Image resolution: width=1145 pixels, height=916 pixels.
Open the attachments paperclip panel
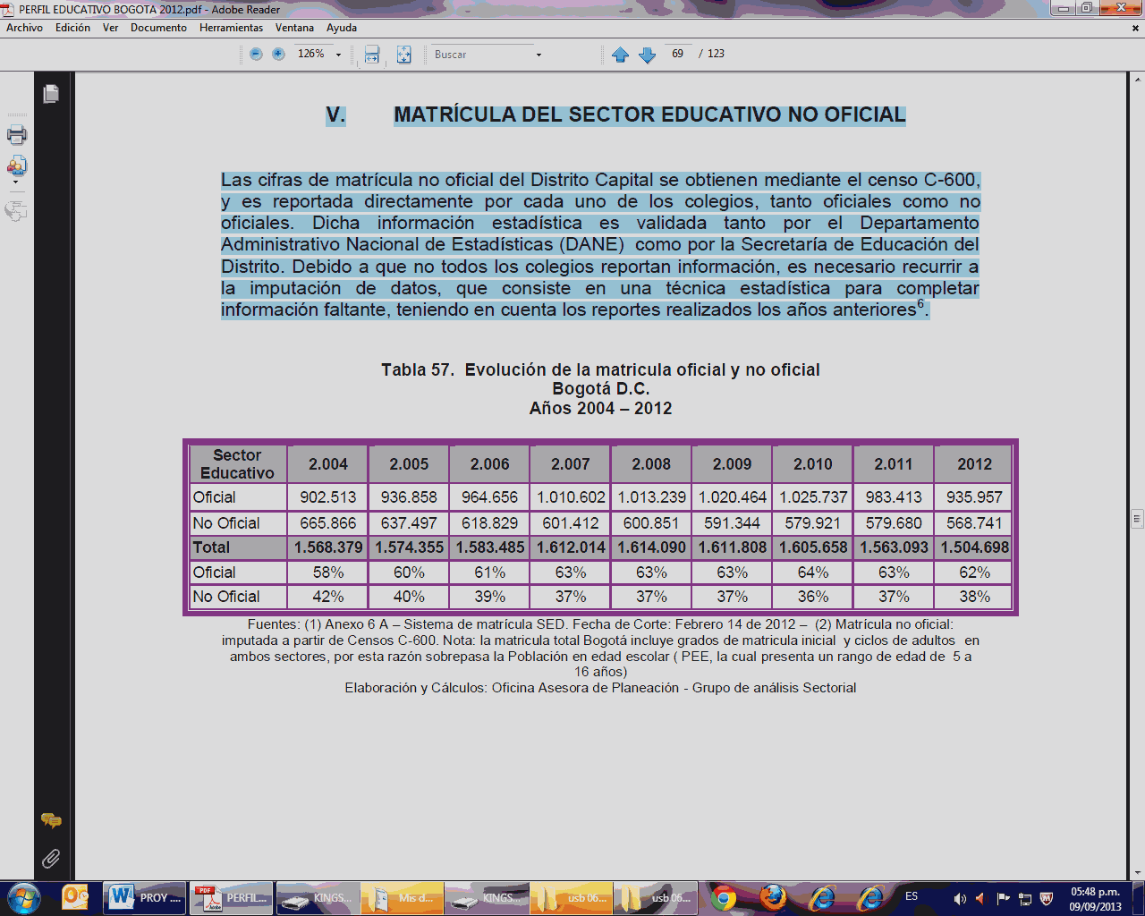[51, 859]
